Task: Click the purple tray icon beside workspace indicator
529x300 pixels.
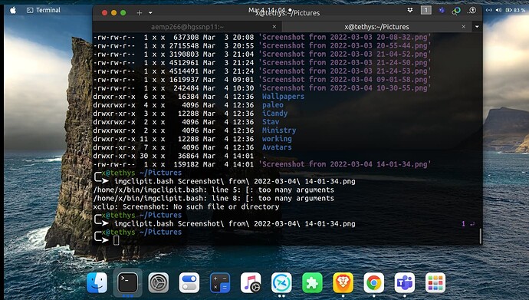Action: [x=442, y=10]
